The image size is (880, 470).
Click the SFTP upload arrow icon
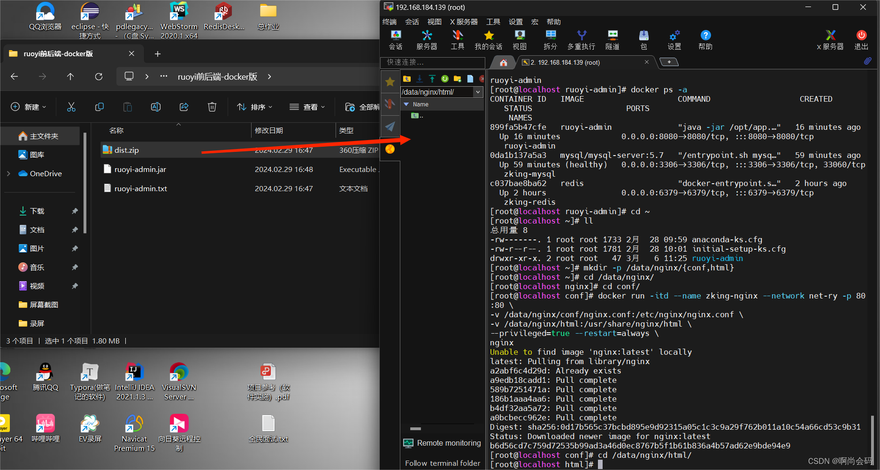point(432,79)
